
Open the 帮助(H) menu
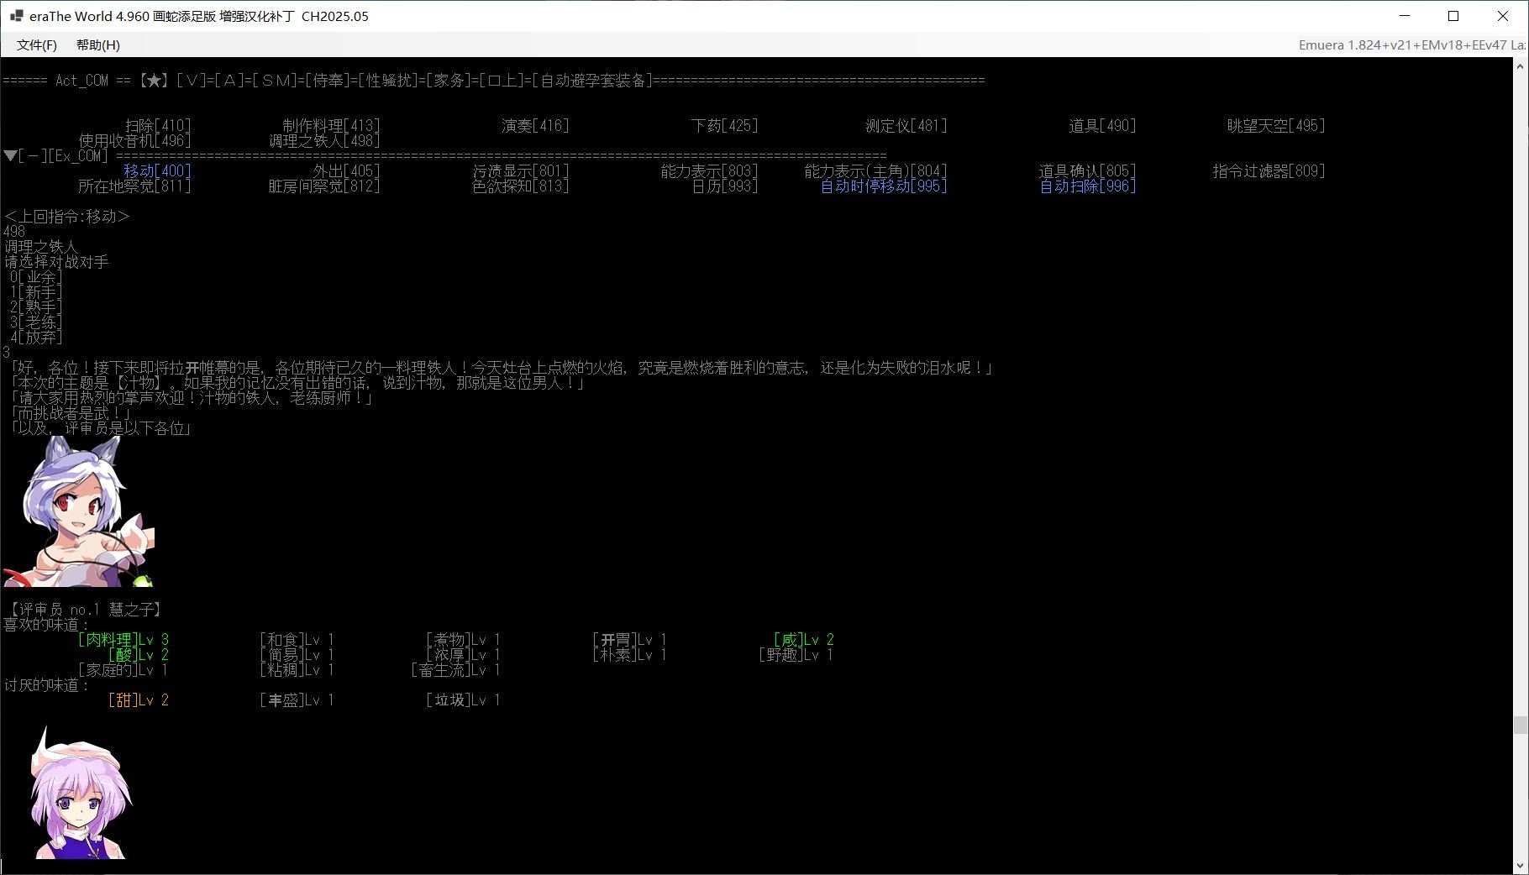(x=98, y=45)
